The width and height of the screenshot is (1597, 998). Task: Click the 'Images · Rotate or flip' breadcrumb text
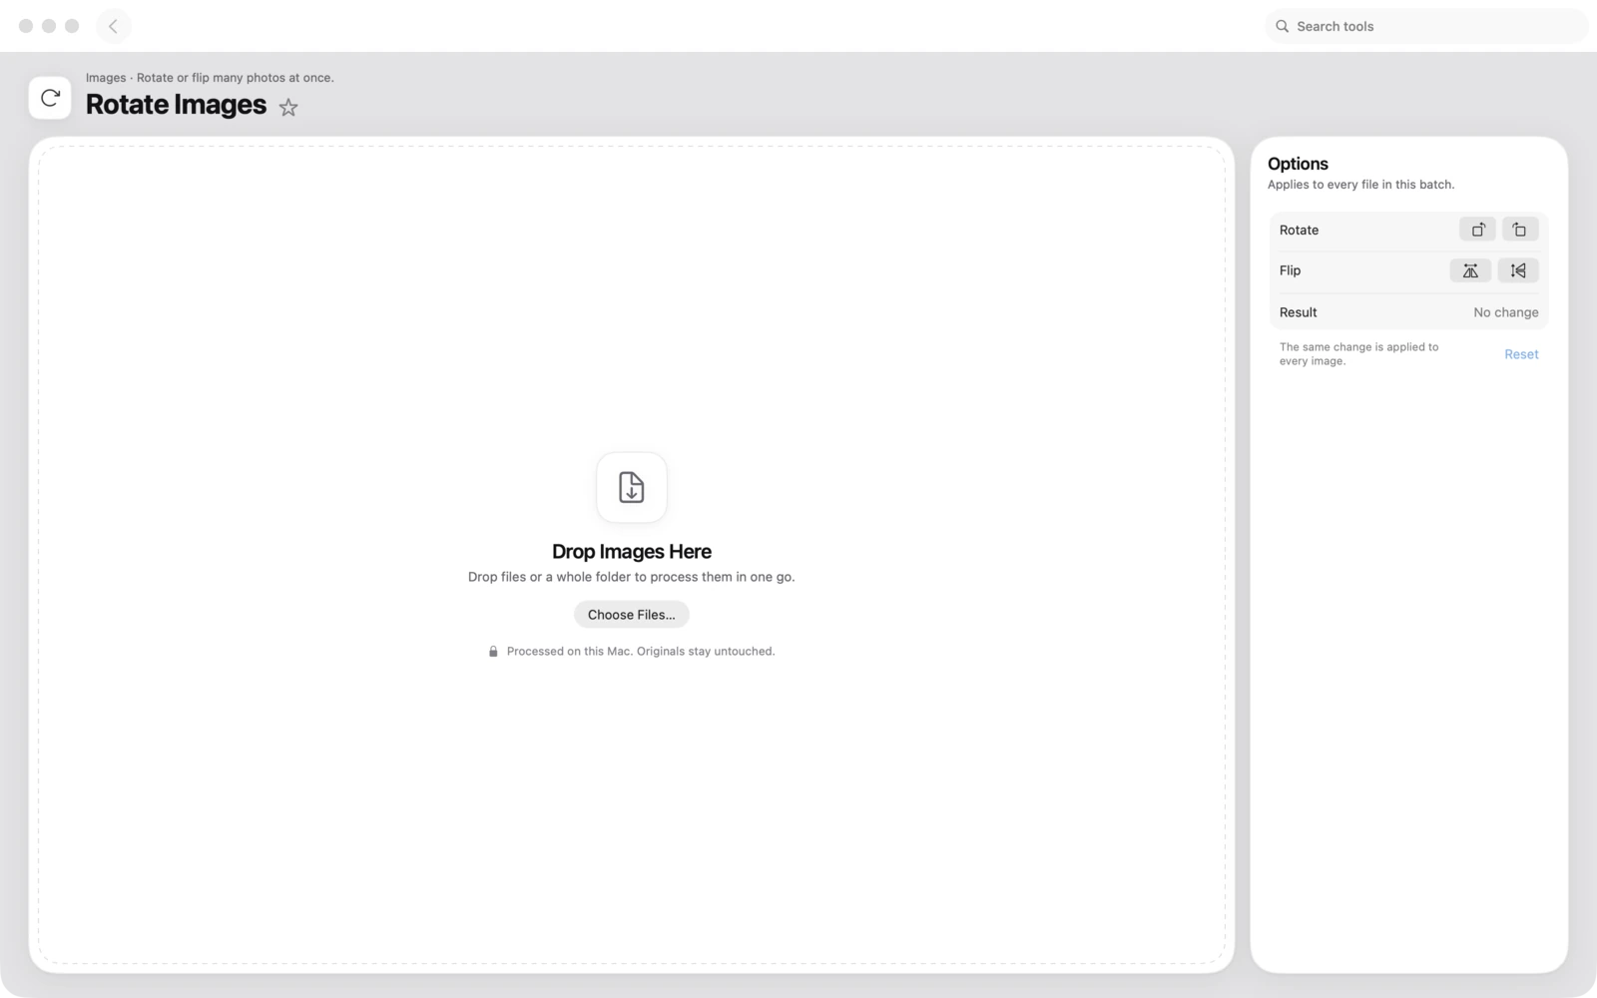[x=210, y=78]
